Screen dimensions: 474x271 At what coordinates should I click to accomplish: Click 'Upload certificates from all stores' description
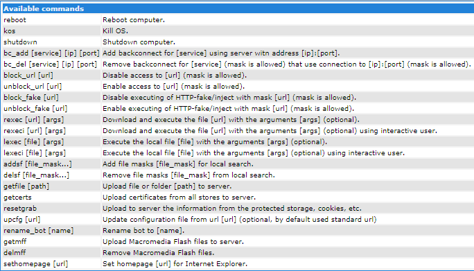[179, 198]
